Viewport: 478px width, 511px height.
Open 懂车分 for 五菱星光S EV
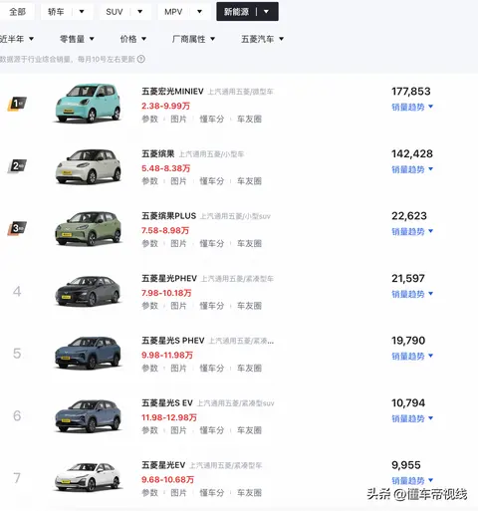tap(212, 430)
